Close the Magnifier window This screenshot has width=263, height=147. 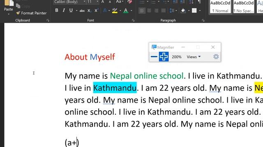point(213,47)
